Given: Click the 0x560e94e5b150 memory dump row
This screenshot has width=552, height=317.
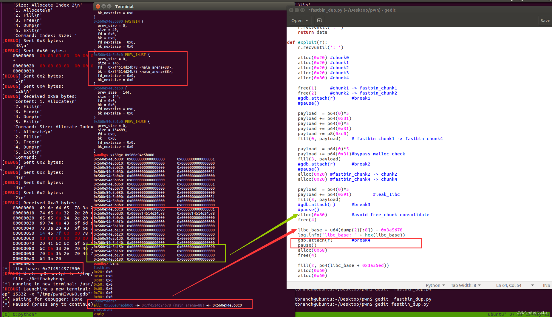Looking at the screenshot, I should pyautogui.click(x=154, y=247).
